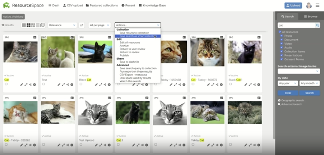Click the ResourceSpace logo
Viewport: 324px width, 155px height.
click(x=23, y=5)
